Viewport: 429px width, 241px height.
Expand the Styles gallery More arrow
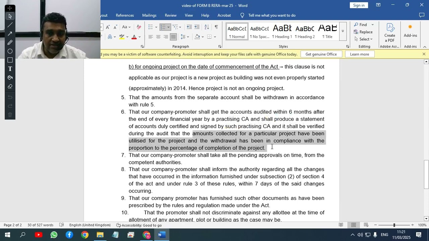(343, 31)
